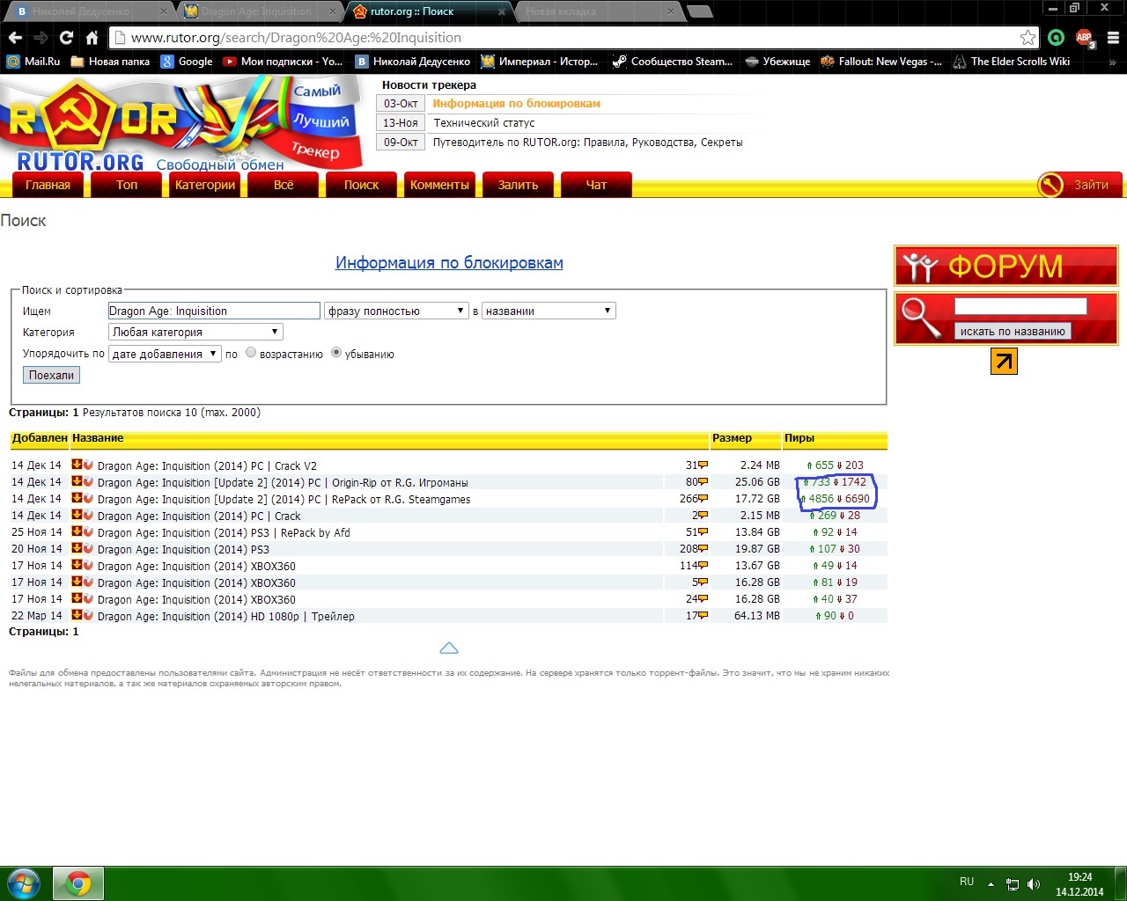1127x901 pixels.
Task: Click the scroll-to-top arrow below results
Action: click(449, 648)
